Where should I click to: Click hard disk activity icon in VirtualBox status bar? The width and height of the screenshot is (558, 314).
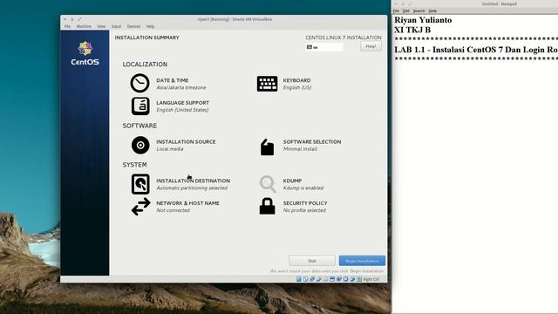298,279
